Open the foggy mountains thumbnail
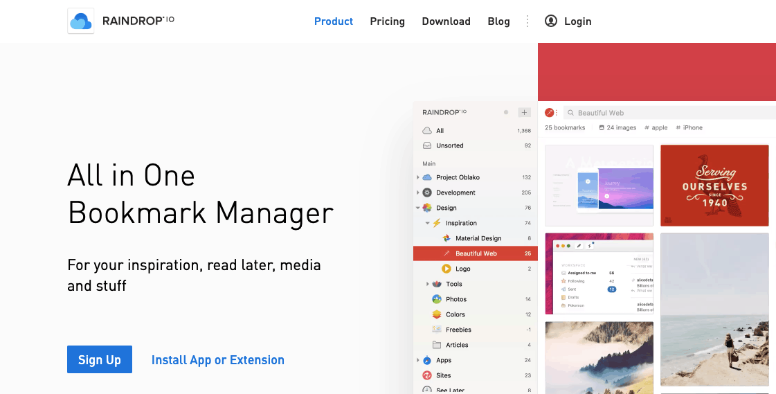 [x=599, y=357]
